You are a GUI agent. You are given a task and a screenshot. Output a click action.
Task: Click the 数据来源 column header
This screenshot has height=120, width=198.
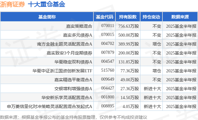pos(180,17)
